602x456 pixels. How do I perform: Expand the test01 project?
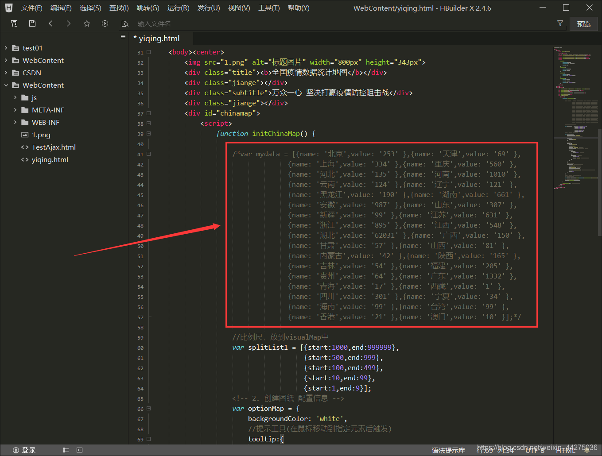6,48
